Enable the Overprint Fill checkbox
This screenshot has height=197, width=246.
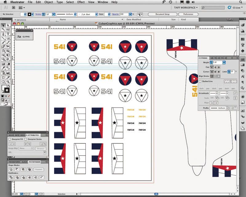10,139
